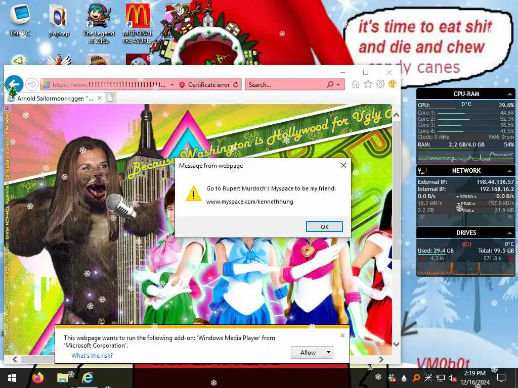Expand the search provider dropdown arrow
Viewport: 518px width, 388px height.
pyautogui.click(x=338, y=85)
